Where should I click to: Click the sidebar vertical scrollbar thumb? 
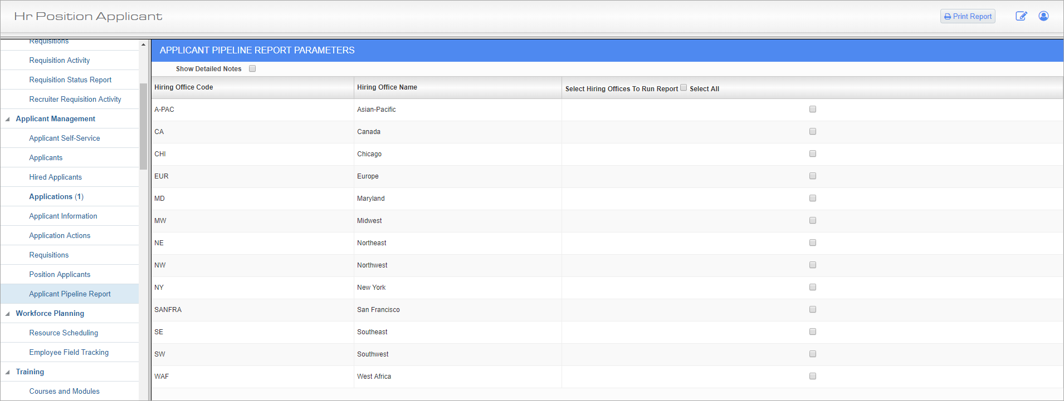click(143, 126)
